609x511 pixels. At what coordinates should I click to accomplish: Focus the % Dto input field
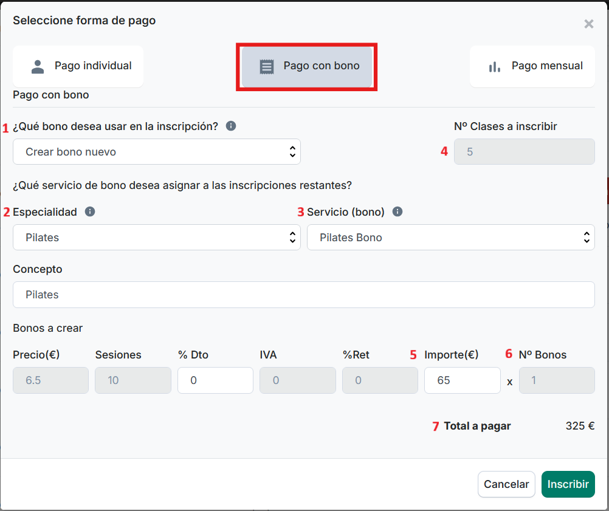pos(215,380)
